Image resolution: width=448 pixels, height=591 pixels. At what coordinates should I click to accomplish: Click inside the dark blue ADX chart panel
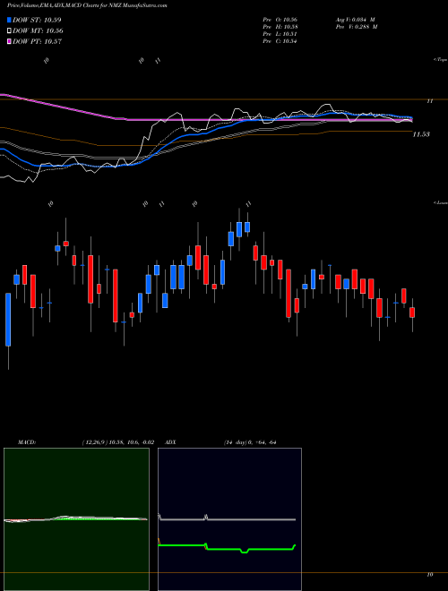pos(229,519)
